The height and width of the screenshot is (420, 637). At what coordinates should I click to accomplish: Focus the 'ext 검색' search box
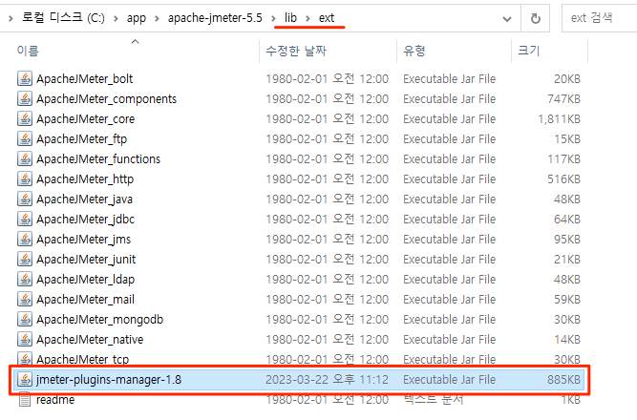click(599, 18)
